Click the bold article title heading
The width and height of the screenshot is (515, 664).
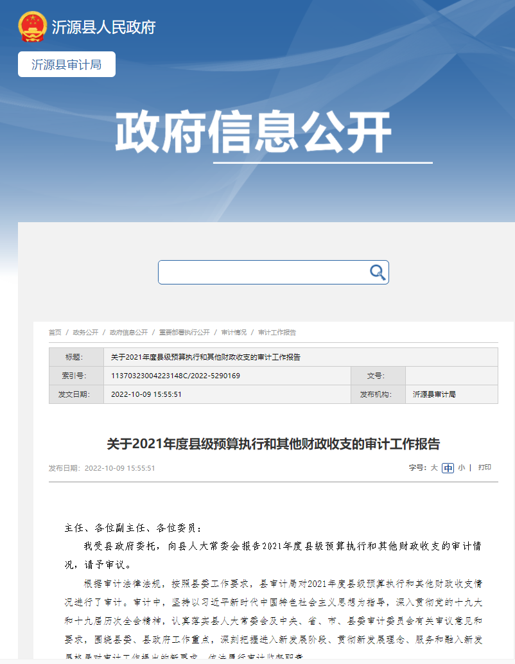coord(273,444)
